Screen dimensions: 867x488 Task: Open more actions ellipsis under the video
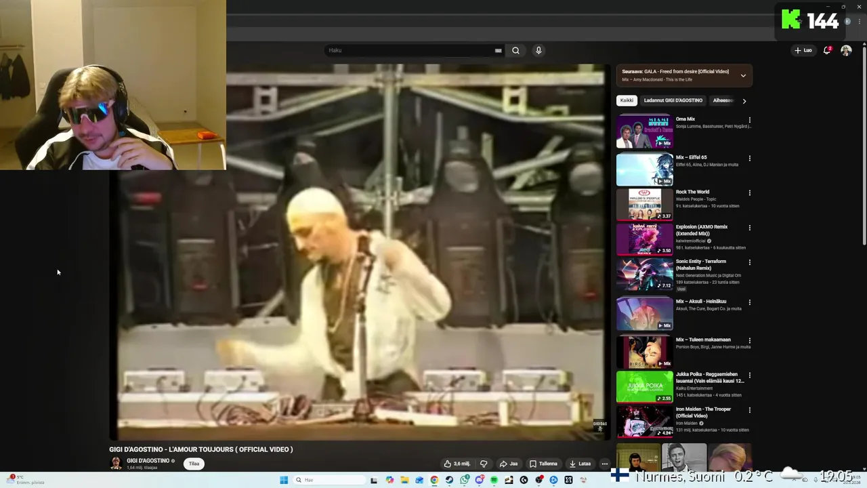click(604, 464)
